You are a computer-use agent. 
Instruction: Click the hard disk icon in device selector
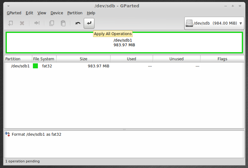coord(189,23)
